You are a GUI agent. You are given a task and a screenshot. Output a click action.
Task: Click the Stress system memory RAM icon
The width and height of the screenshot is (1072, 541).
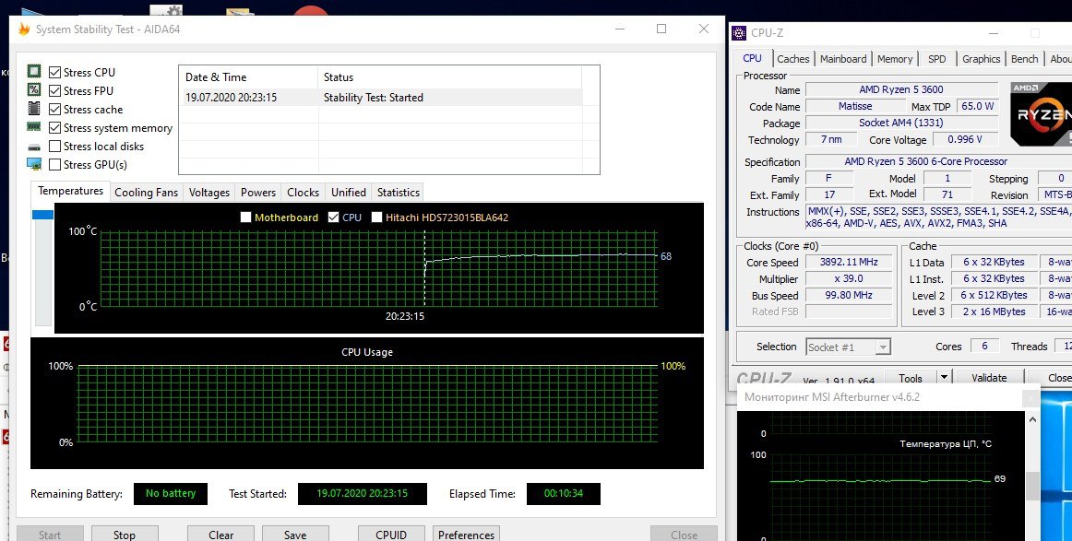34,126
